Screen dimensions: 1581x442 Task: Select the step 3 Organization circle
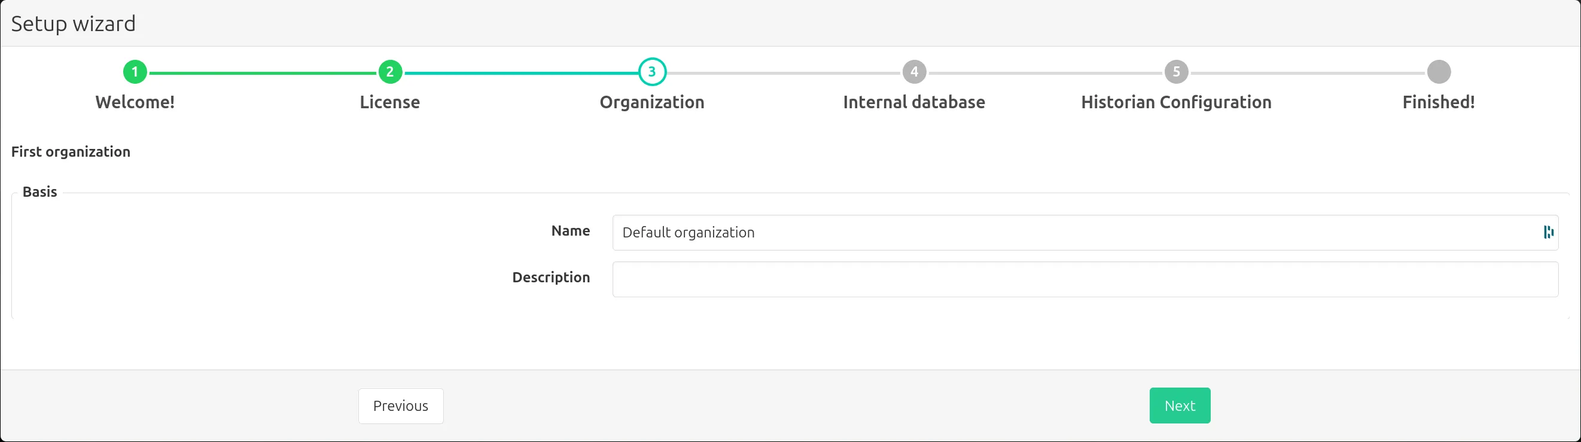pos(652,72)
